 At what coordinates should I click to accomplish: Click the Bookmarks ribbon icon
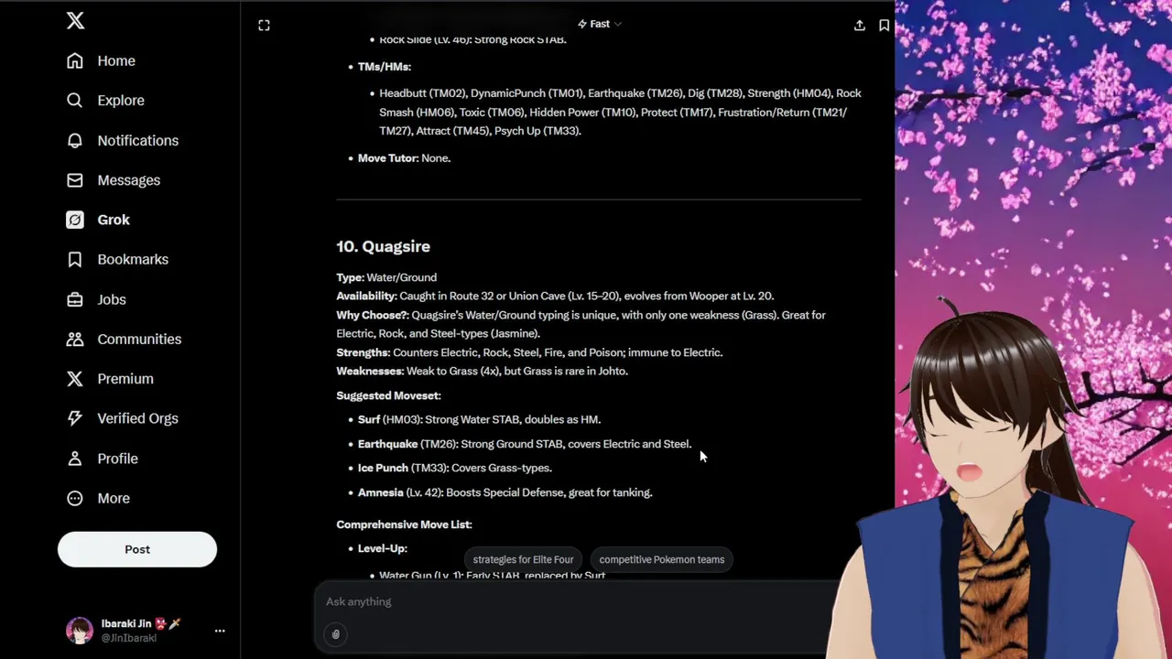click(x=75, y=259)
